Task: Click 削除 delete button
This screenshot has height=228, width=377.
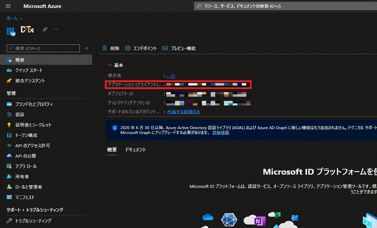Action: [111, 48]
